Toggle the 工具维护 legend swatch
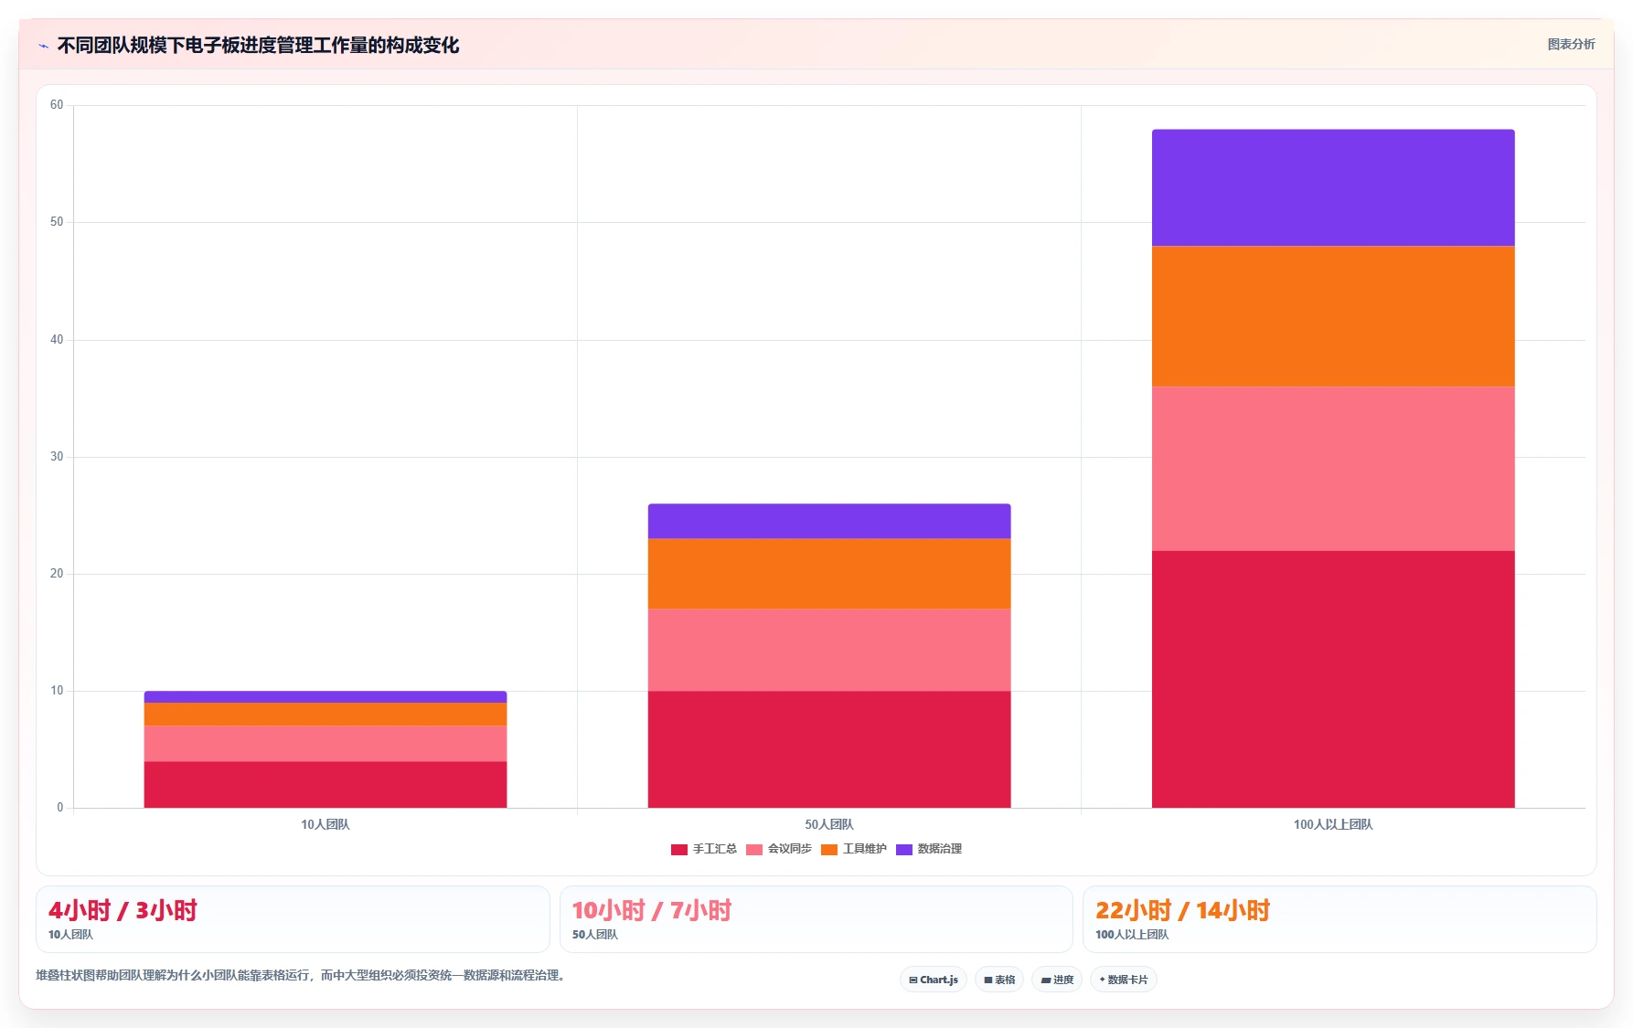Viewport: 1633px width, 1028px height. 829,850
